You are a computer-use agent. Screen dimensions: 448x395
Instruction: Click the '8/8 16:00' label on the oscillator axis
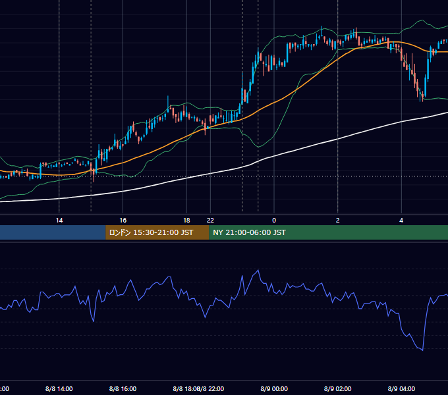[x=123, y=388]
